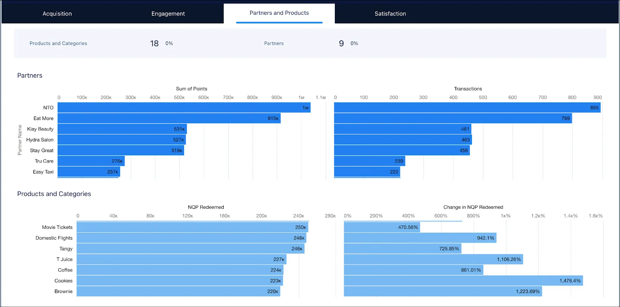The image size is (620, 307).
Task: Select the 463 transactions bar
Action: click(403, 140)
